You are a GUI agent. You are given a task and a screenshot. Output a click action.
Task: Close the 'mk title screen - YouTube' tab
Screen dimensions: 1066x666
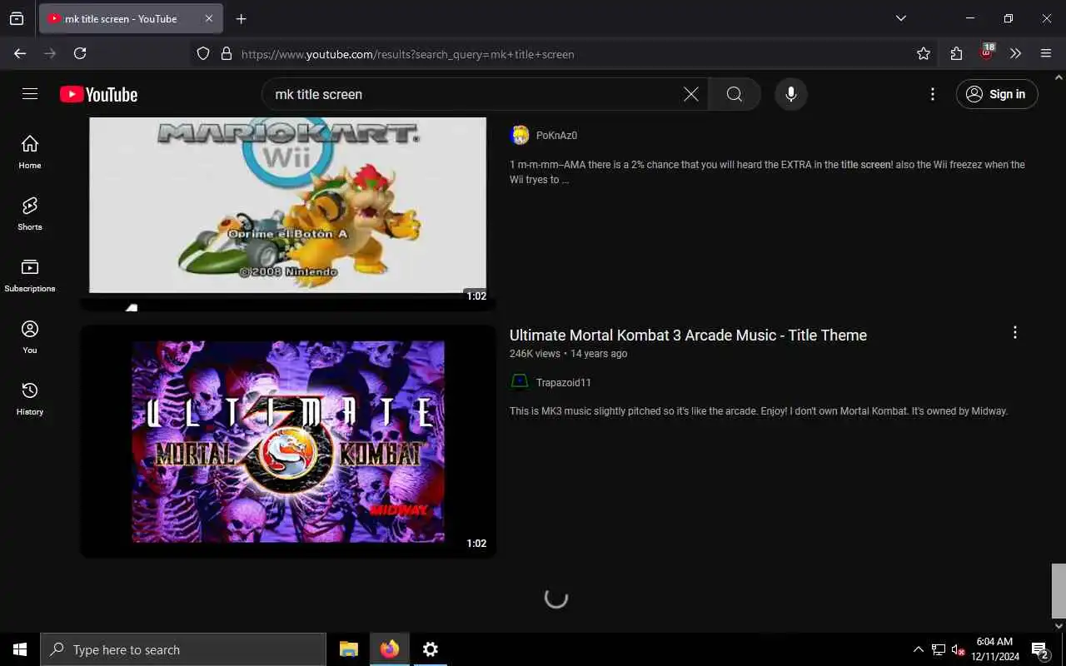(209, 18)
